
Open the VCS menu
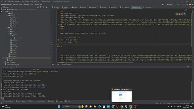tap(39, 2)
